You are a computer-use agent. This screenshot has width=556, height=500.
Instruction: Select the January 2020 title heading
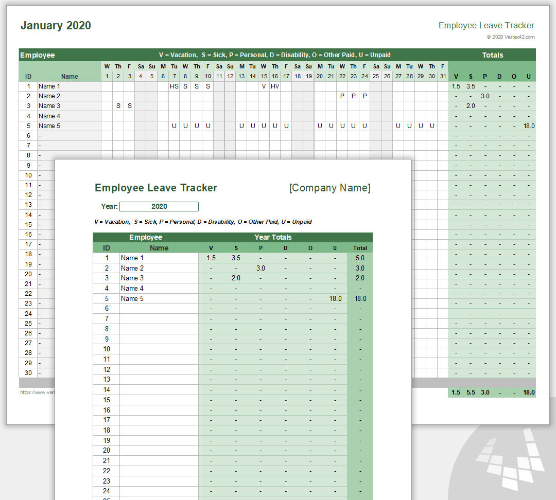(x=55, y=25)
